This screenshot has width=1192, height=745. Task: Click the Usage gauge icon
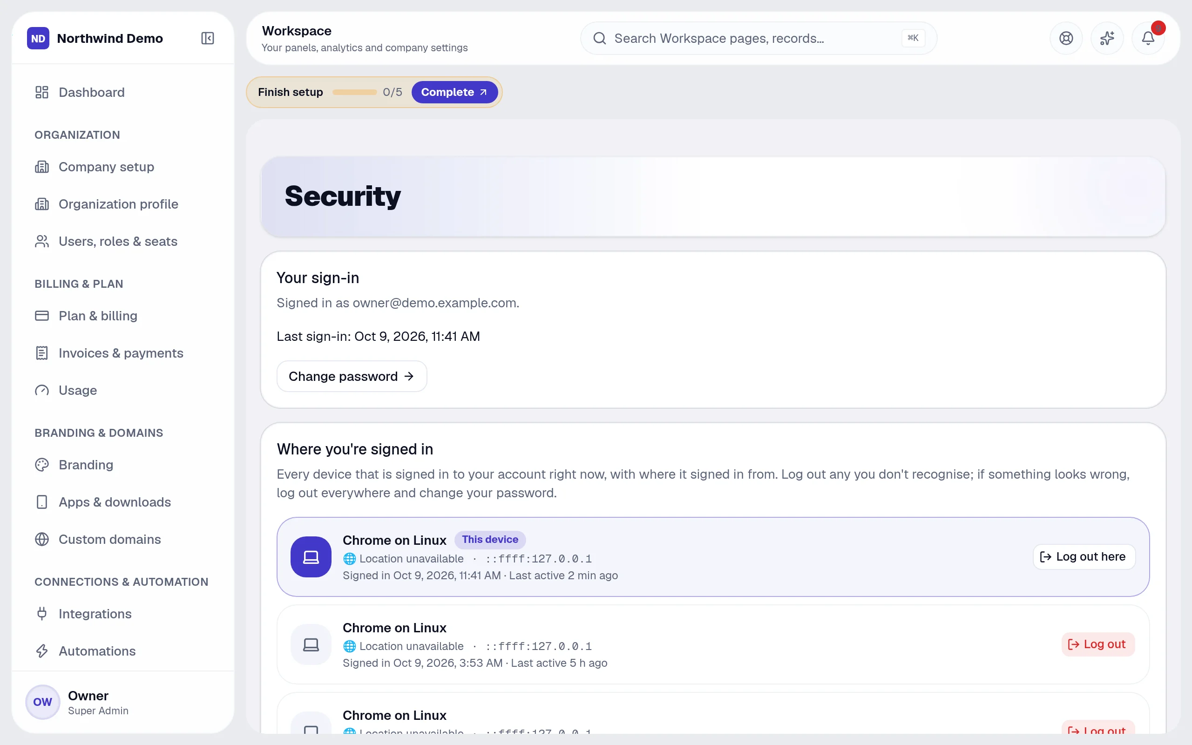click(42, 390)
